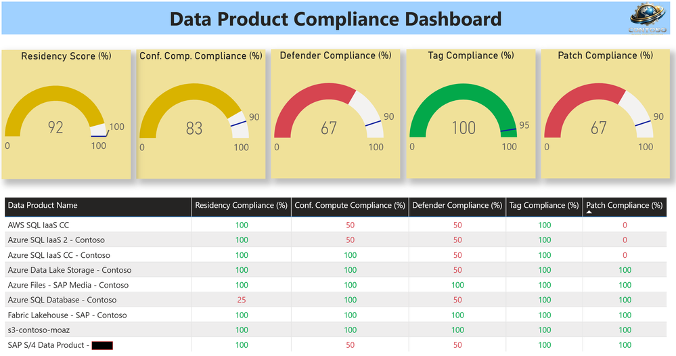Click the target label 95 on Tag gauge
Screen dimensions: 676x356
click(524, 125)
